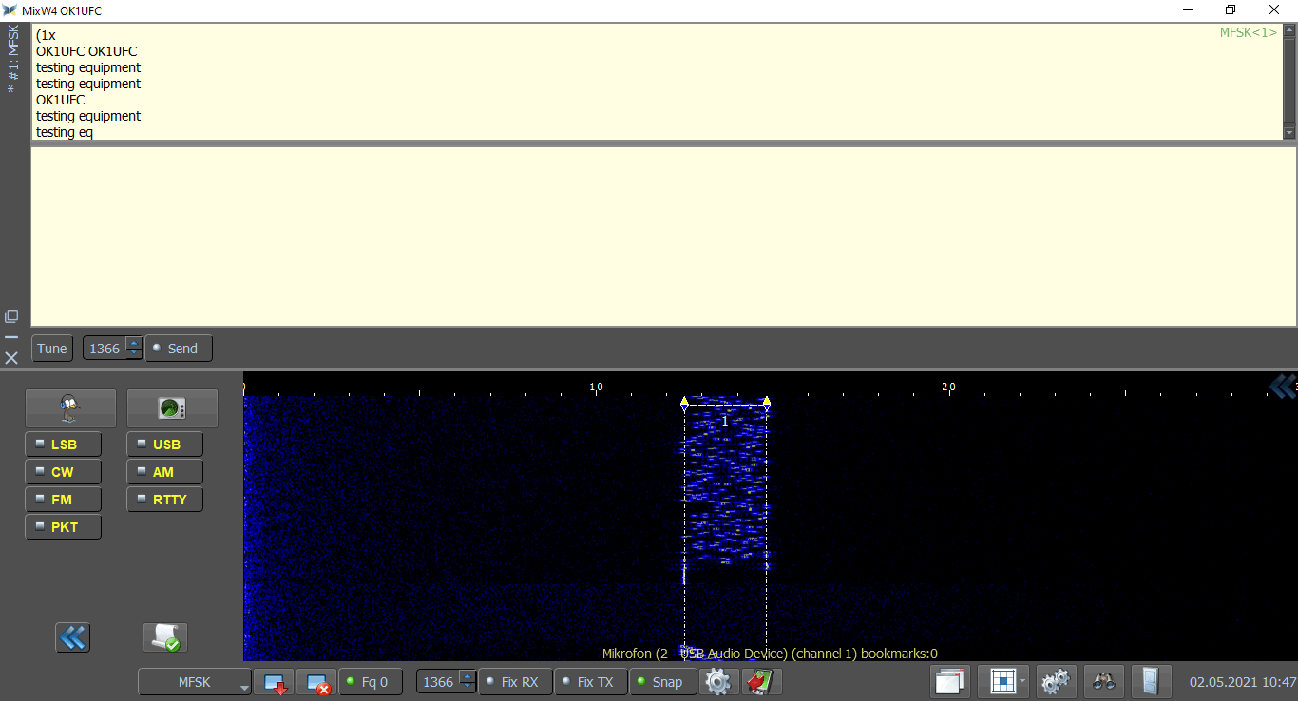1298x701 pixels.
Task: Enable Fix RX toggle
Action: pos(510,682)
